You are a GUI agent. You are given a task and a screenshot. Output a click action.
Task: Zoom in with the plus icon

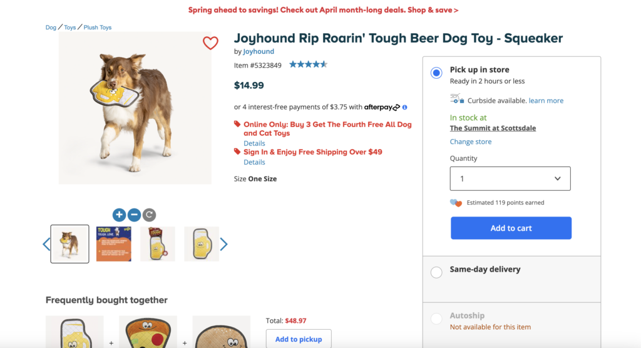coord(120,215)
